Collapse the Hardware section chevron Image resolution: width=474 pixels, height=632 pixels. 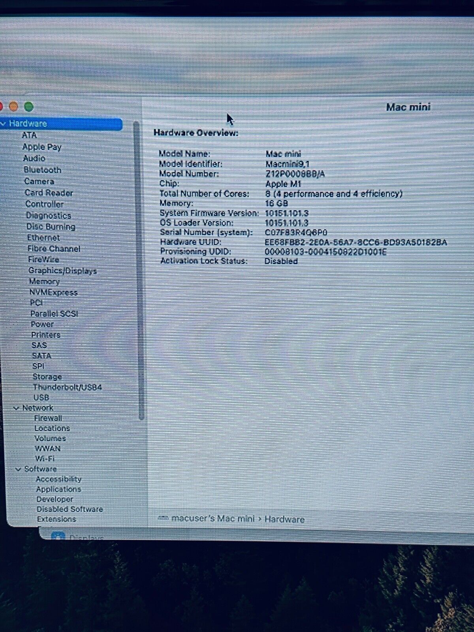click(x=3, y=124)
